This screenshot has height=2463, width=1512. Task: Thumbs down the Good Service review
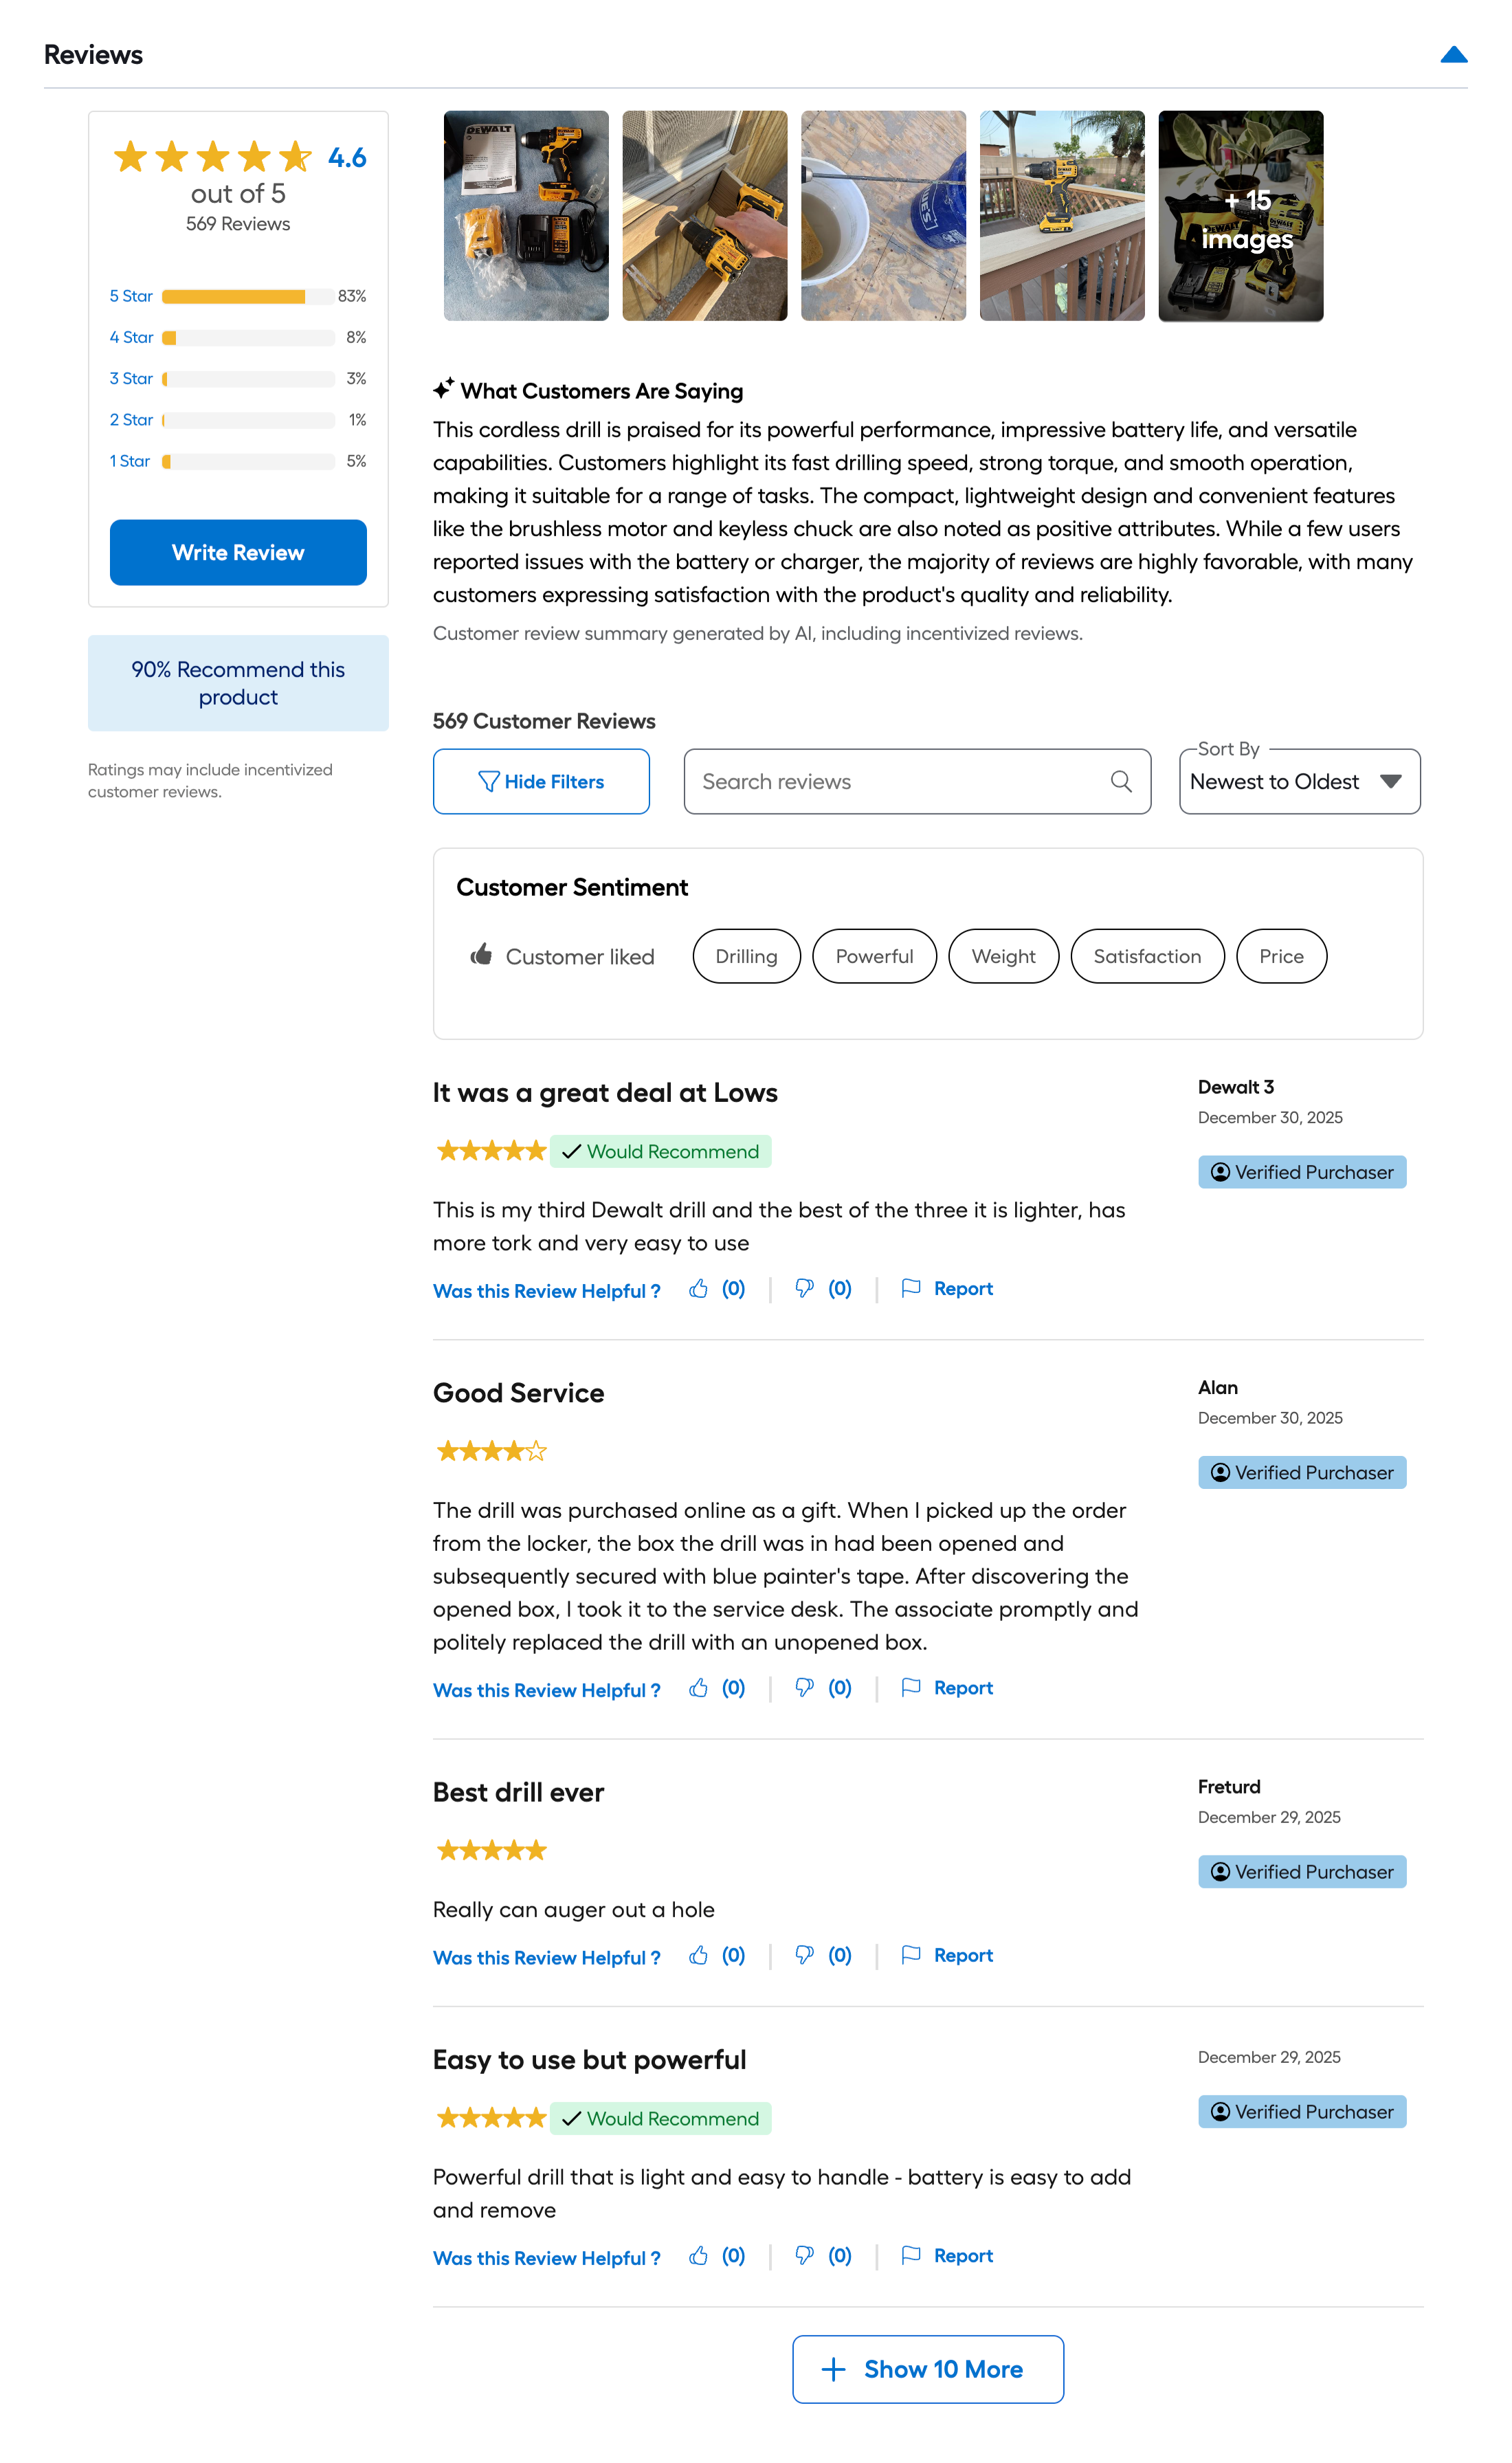click(804, 1688)
